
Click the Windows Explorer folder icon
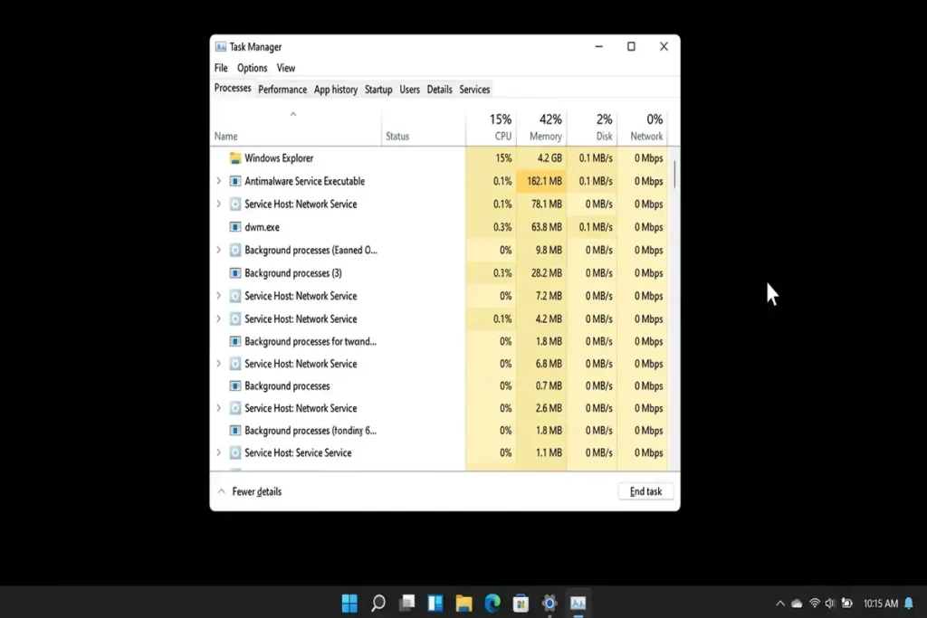pyautogui.click(x=234, y=157)
